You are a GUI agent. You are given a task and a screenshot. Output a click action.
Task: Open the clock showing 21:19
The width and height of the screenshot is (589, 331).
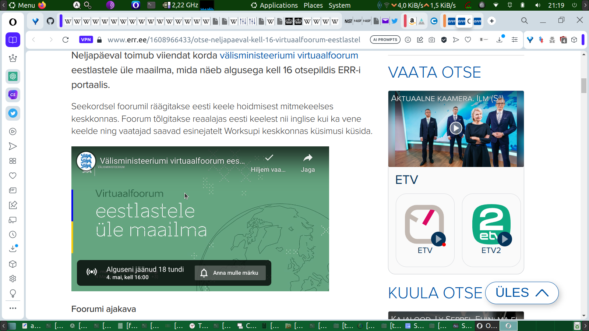coord(556,5)
